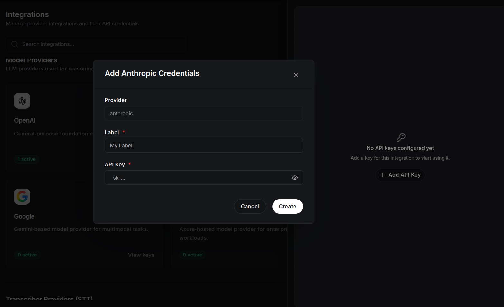This screenshot has width=504, height=307.
Task: Close the Add Anthropic Credentials dialog
Action: point(296,75)
